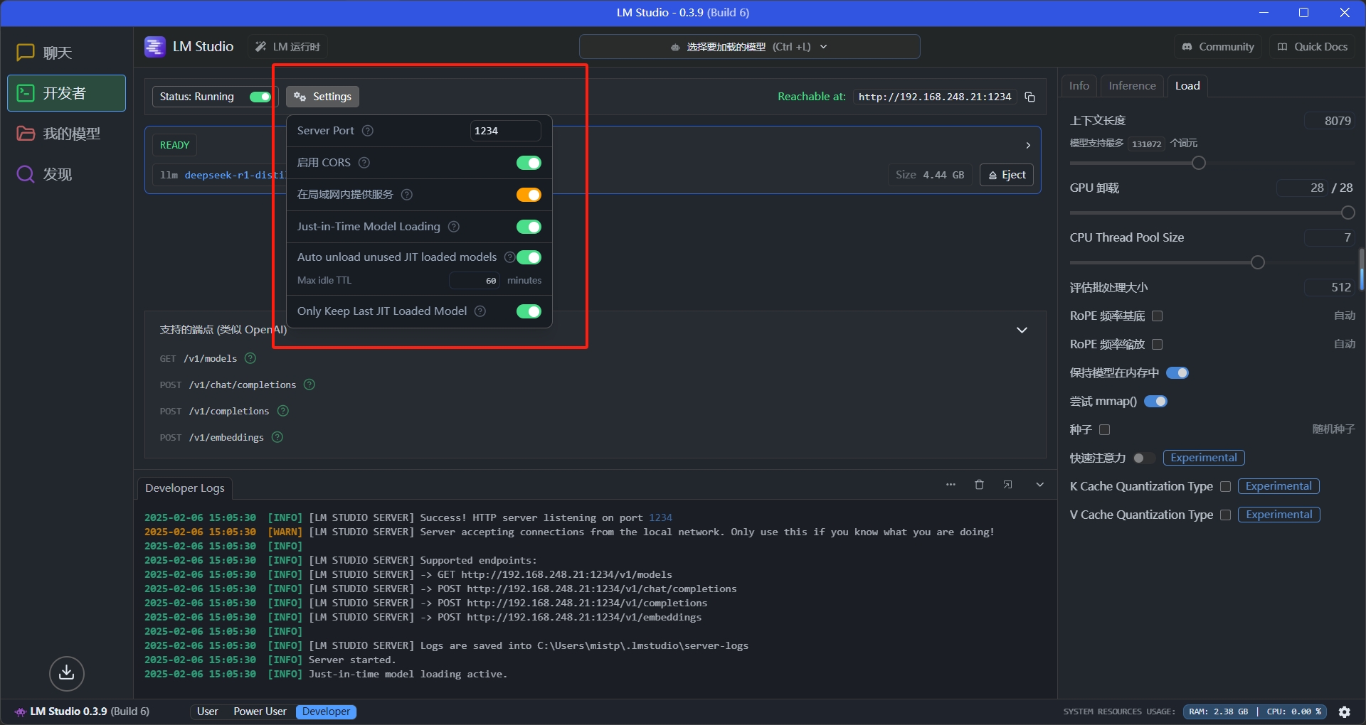Click help icon for Only Keep Last JIT Loaded Model
This screenshot has width=1366, height=725.
click(480, 311)
